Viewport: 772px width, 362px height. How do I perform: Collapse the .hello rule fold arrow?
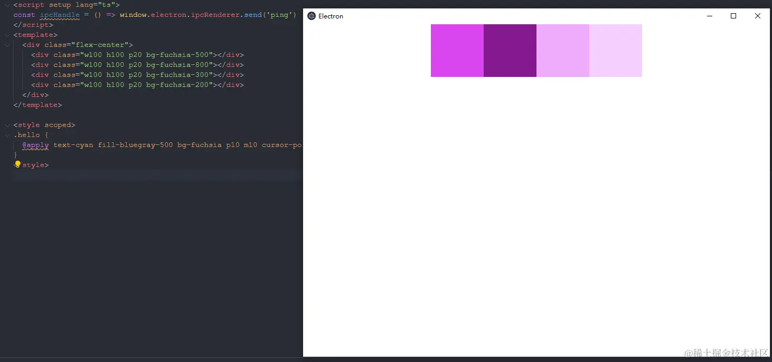pos(7,135)
